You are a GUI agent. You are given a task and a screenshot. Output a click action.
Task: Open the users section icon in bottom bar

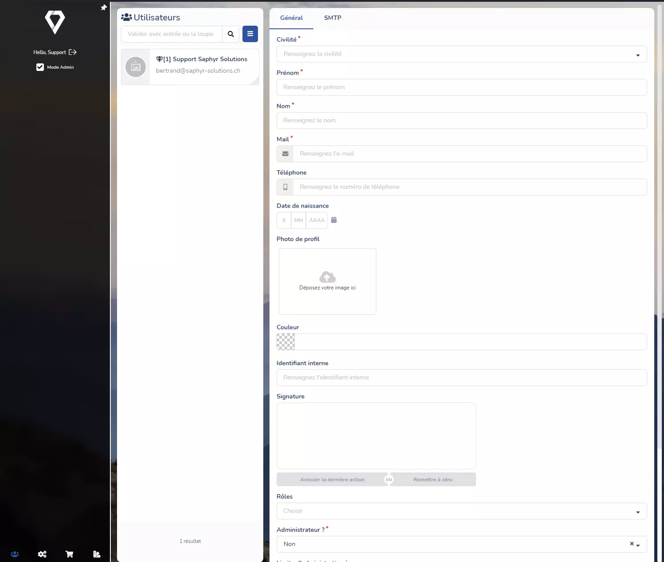(15, 554)
